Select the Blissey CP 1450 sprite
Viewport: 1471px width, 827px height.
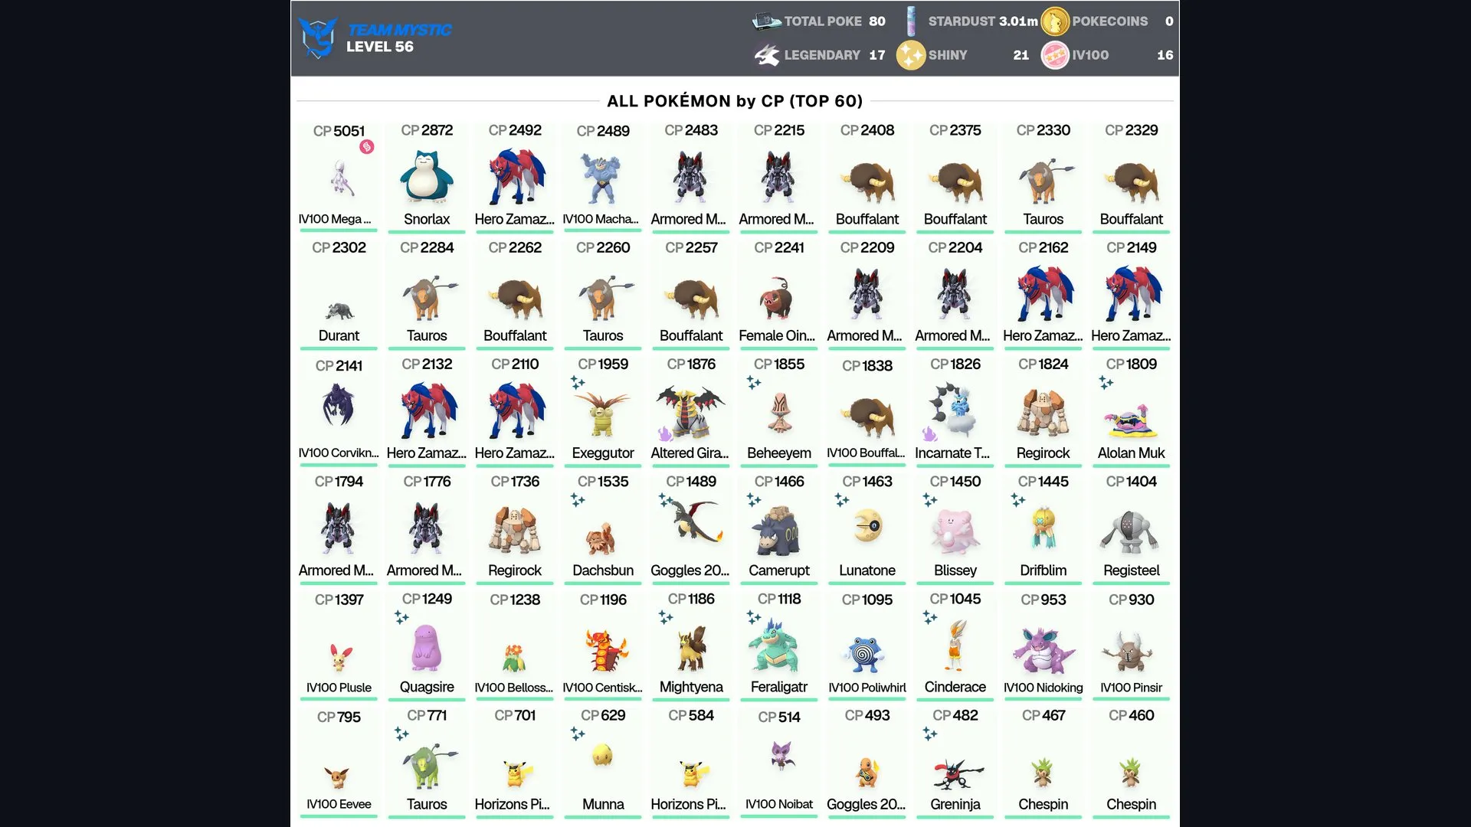pos(954,531)
